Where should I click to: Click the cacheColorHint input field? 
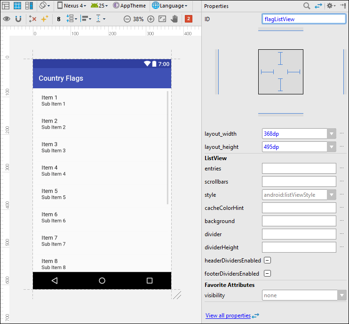[x=299, y=208]
